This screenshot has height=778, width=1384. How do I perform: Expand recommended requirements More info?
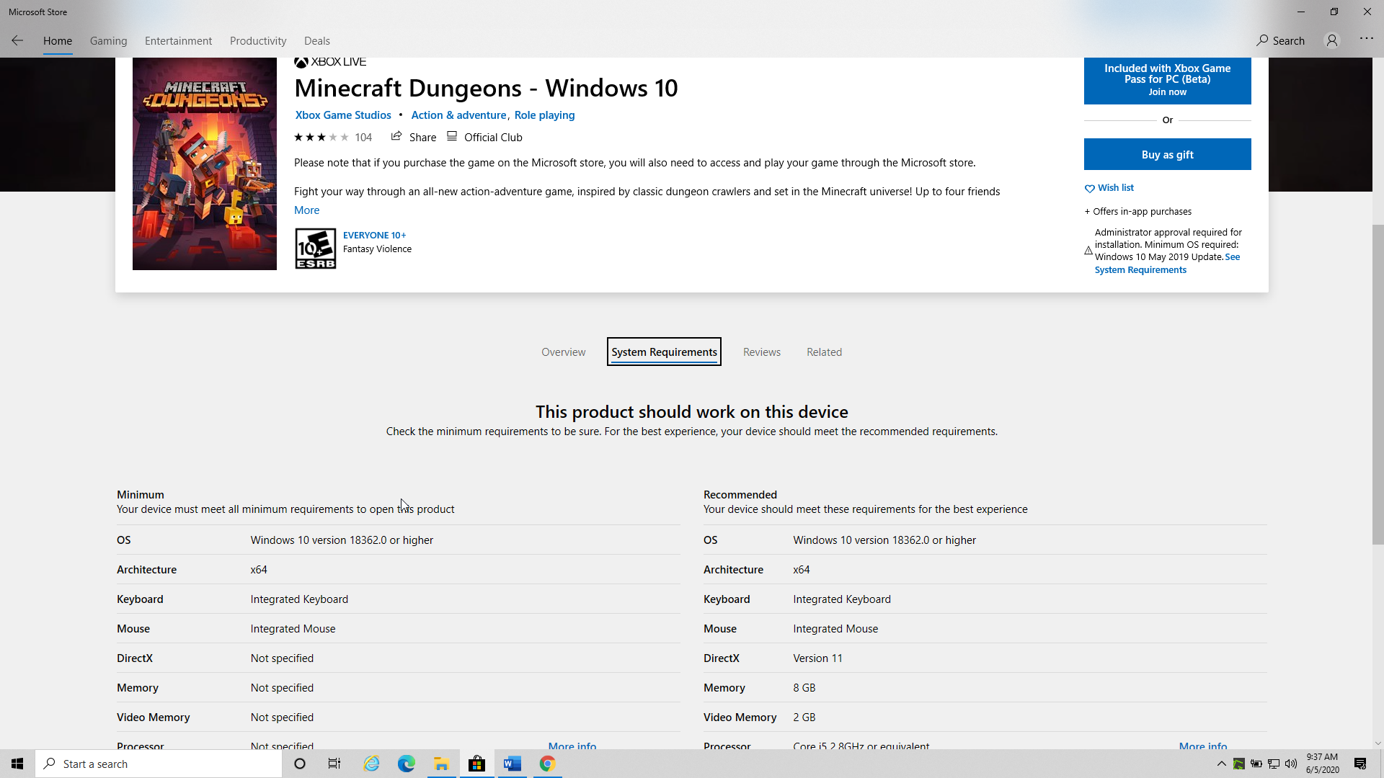(1202, 746)
